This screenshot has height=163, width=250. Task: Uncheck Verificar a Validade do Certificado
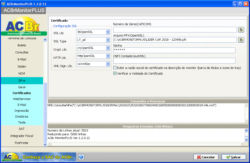115,73
